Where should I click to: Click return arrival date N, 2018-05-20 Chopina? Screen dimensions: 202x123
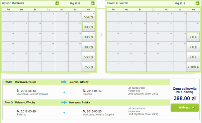pyautogui.click(x=92, y=111)
